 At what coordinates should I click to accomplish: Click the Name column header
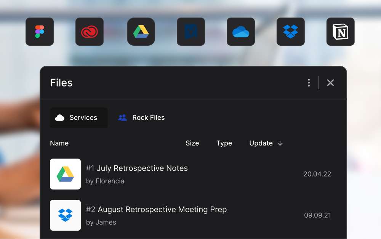coord(59,143)
